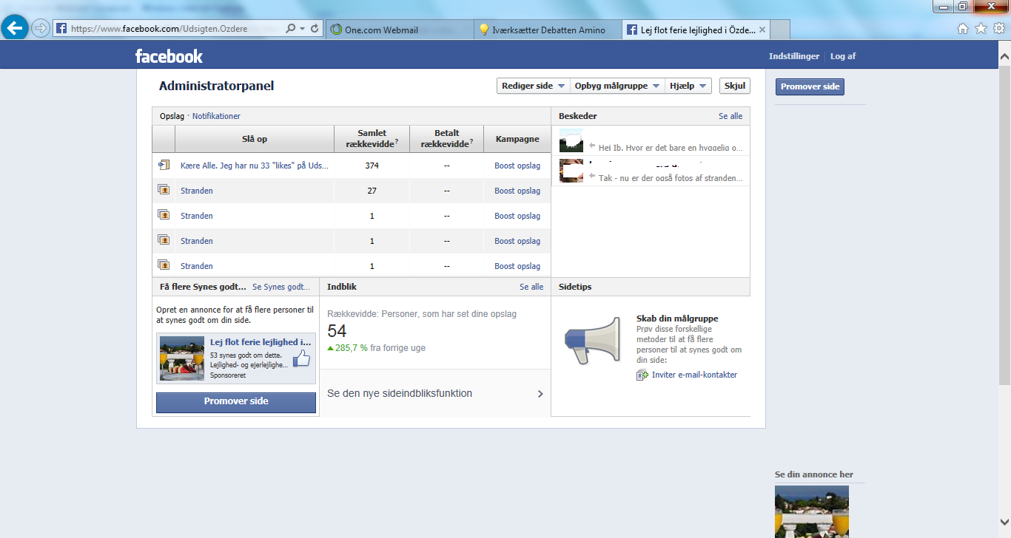Click the refresh icon in address bar

(x=315, y=29)
